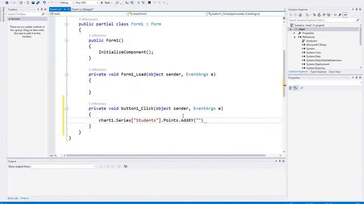
Task: Close the Toolbox panel
Action: (45, 10)
